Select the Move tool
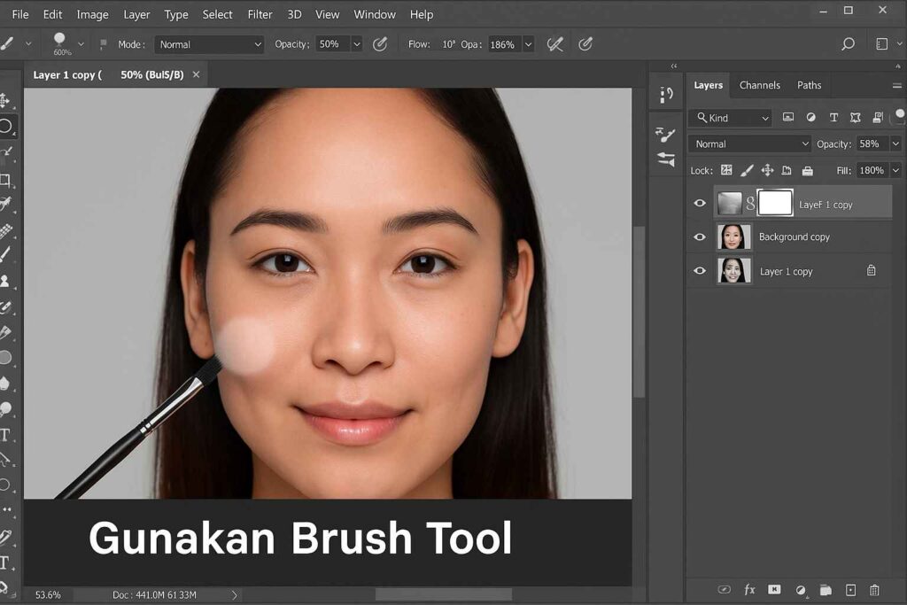 click(x=5, y=101)
